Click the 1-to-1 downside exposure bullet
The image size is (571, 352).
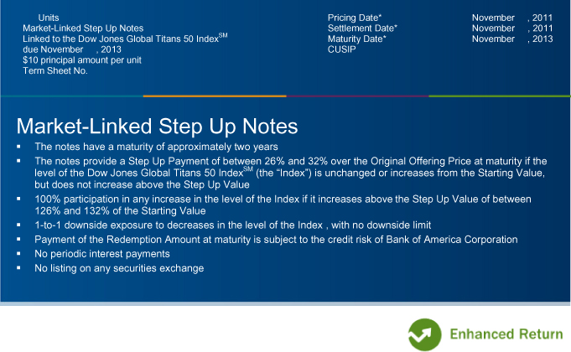pyautogui.click(x=233, y=225)
